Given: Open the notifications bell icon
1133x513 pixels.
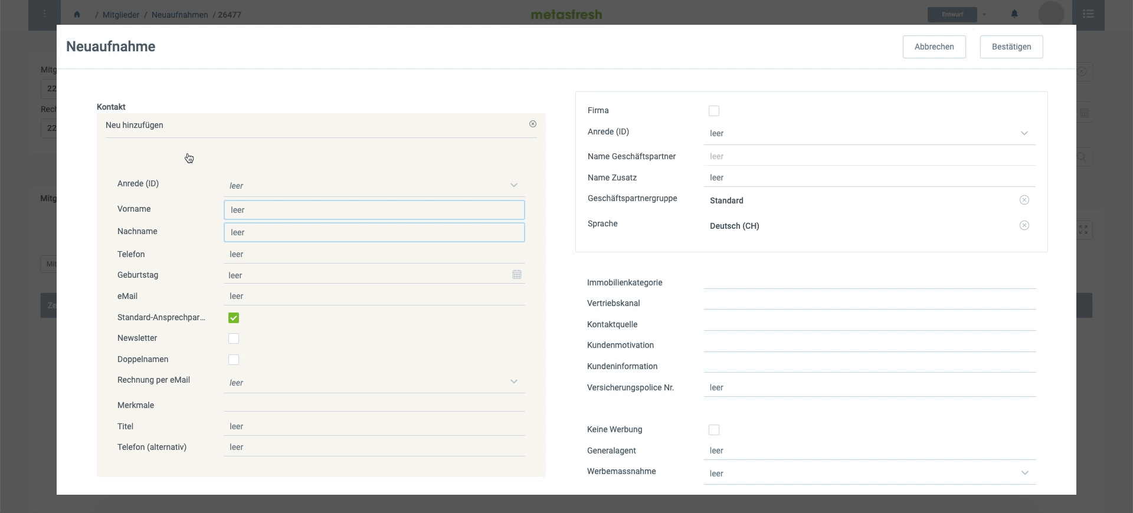Looking at the screenshot, I should pyautogui.click(x=1014, y=14).
